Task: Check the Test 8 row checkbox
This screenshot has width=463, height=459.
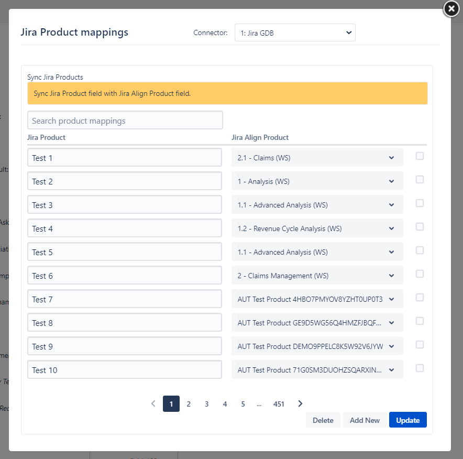Action: coord(420,321)
